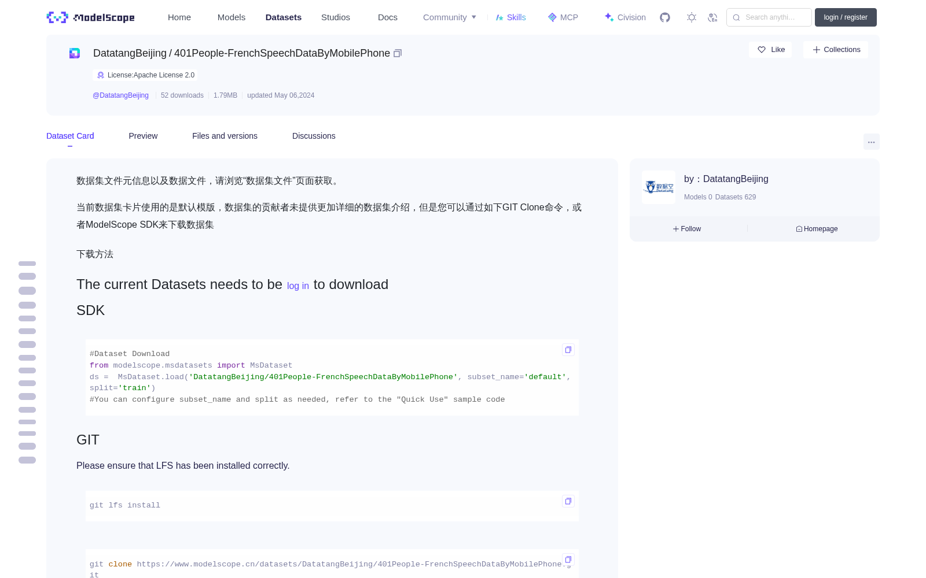Click the Apache License 2.0 tag
Viewport: 926px width, 578px height.
[145, 75]
